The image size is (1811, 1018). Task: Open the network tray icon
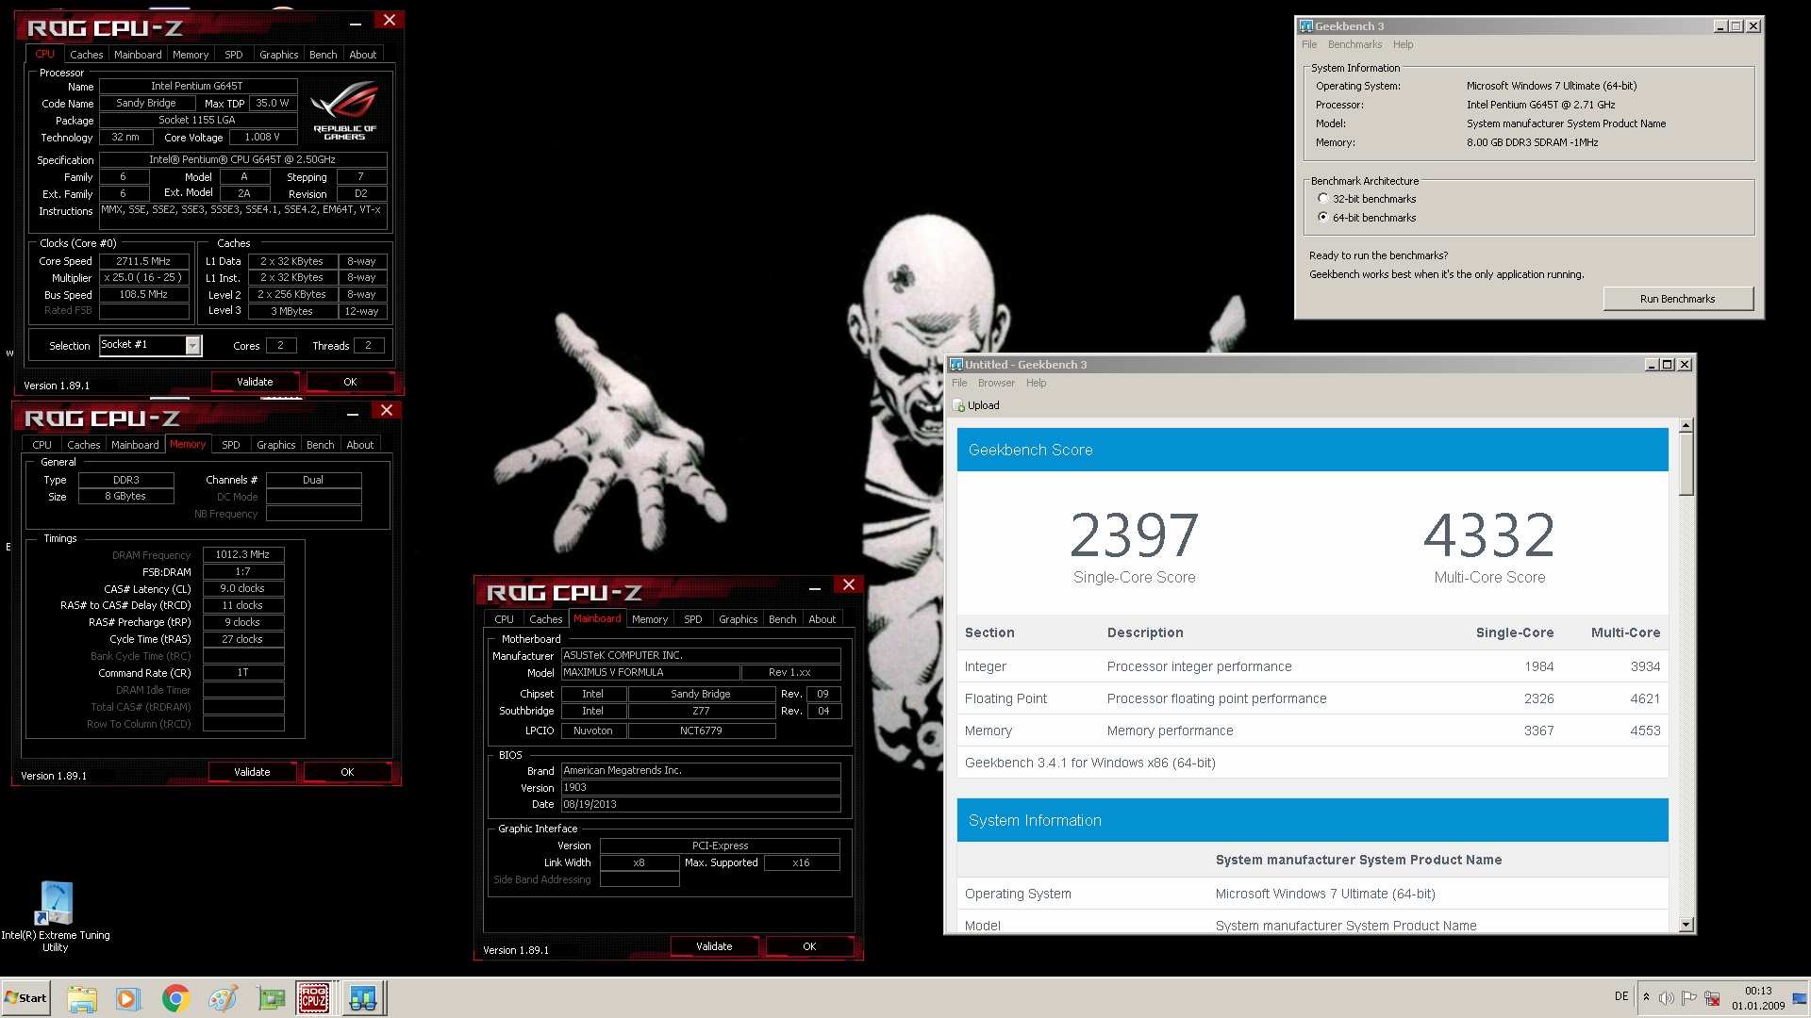coord(1712,997)
